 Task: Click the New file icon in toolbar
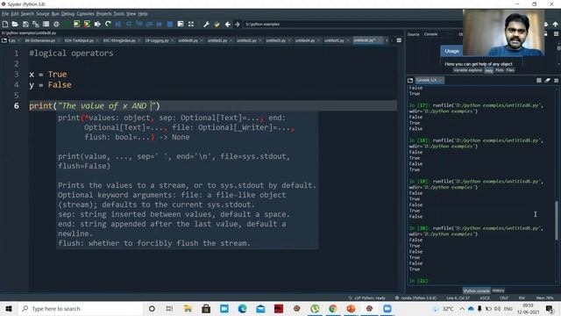click(x=5, y=24)
